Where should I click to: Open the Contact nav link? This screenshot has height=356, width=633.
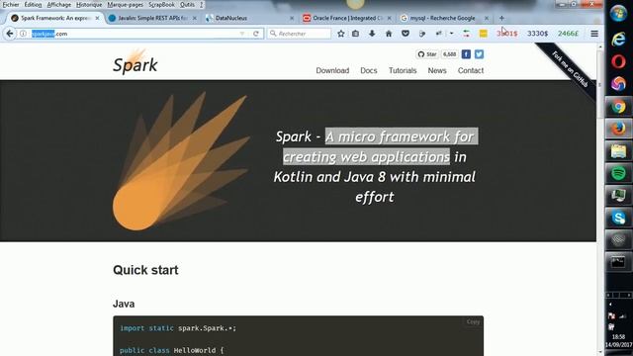[471, 70]
